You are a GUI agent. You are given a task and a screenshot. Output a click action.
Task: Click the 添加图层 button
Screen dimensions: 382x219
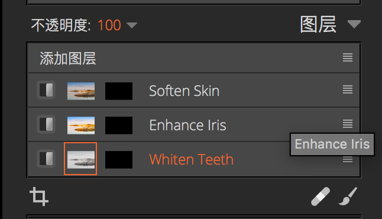coord(68,59)
